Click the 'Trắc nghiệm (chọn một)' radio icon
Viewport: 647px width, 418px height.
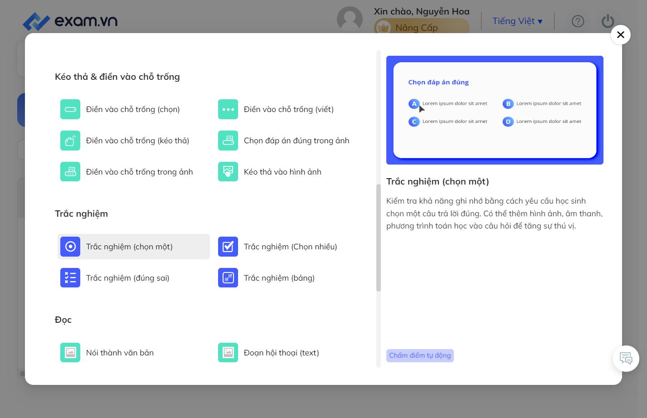[x=70, y=247]
